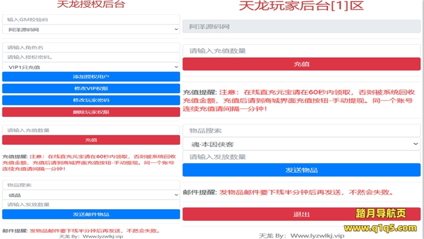
Task: Open the 磷晶 item dropdown
Action: click(91, 195)
